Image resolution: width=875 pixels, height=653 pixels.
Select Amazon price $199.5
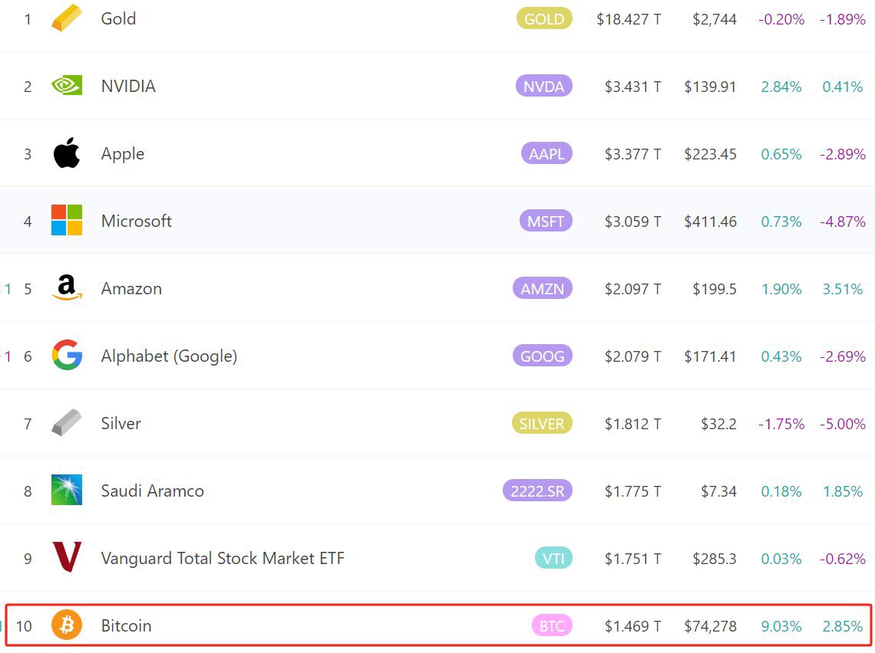click(715, 289)
